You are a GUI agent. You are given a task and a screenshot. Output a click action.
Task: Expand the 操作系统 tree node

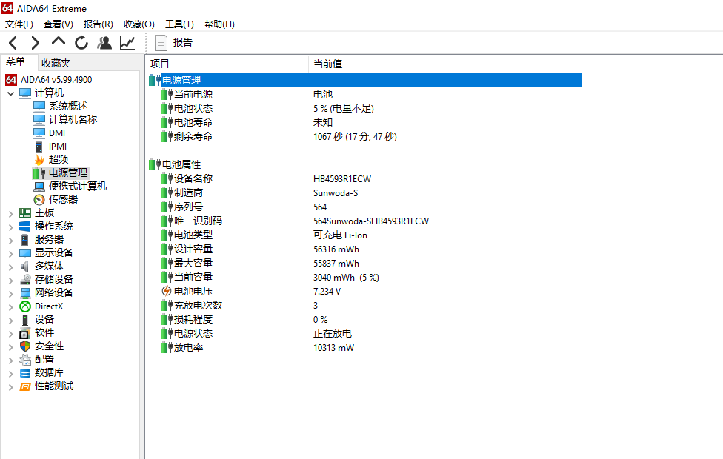coord(11,227)
